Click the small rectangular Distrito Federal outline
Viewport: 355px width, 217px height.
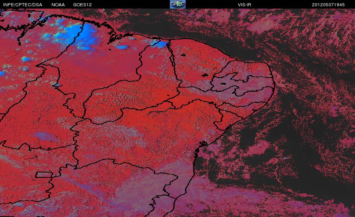point(44,175)
